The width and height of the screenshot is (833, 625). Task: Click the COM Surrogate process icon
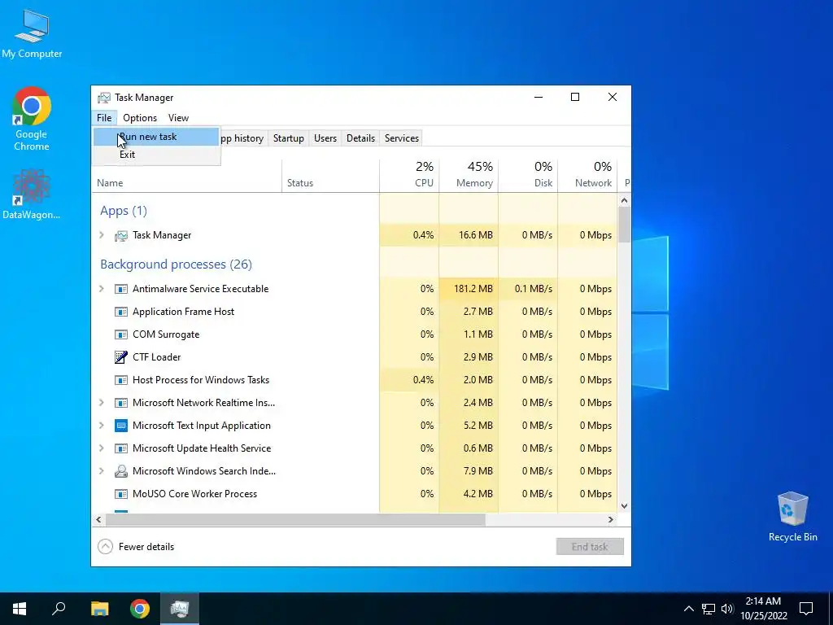121,334
